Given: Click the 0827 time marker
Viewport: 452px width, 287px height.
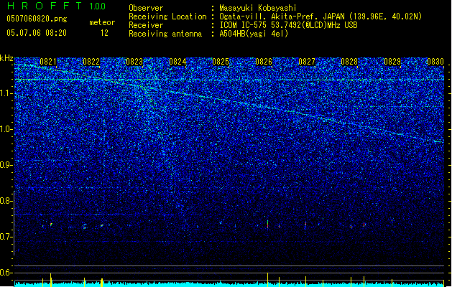Looking at the screenshot, I should (307, 62).
